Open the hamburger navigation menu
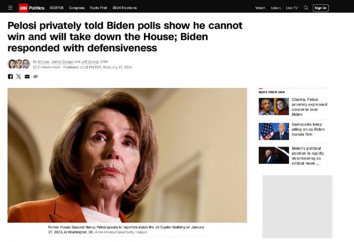Viewport: 354px width, 242px height. tap(10, 8)
